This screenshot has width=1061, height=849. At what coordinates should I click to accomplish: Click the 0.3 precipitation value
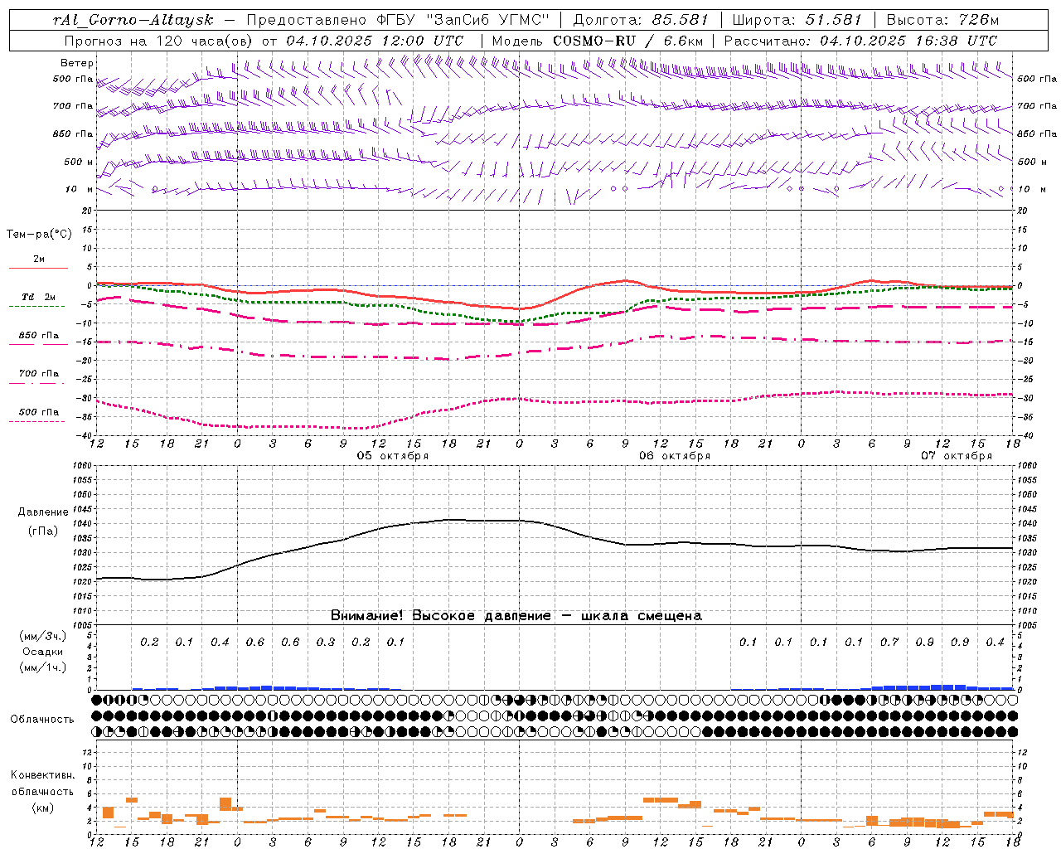[326, 643]
